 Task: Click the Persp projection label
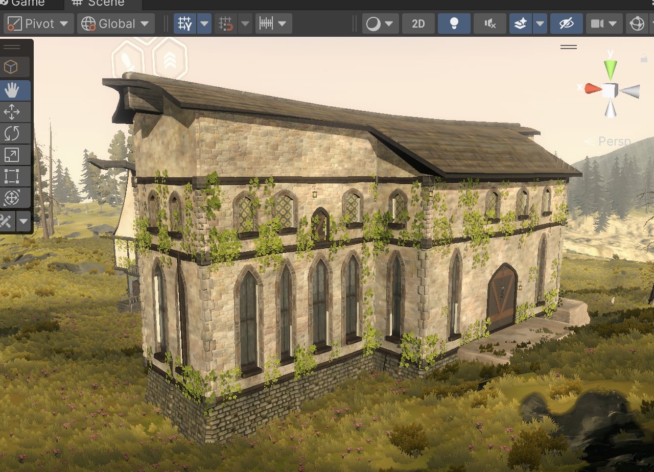[608, 141]
